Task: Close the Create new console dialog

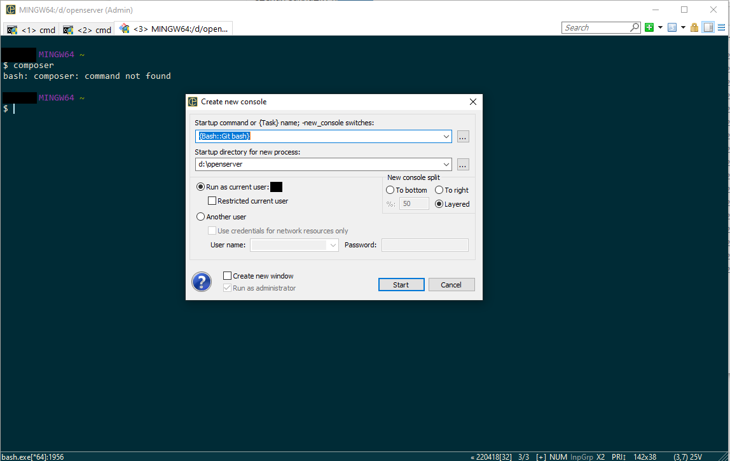Action: [x=472, y=102]
